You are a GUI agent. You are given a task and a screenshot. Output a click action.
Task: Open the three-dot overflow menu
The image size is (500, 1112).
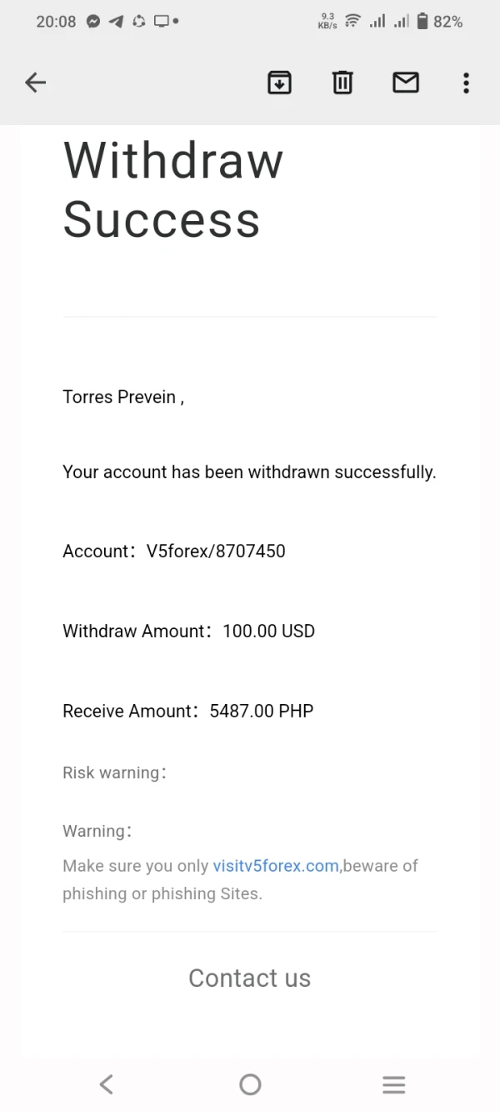[466, 82]
